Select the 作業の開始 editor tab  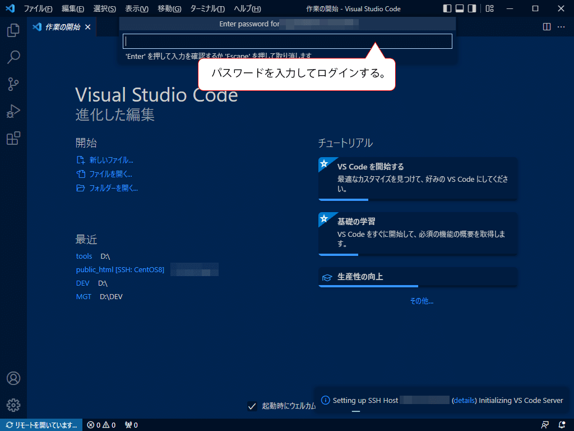pyautogui.click(x=62, y=27)
